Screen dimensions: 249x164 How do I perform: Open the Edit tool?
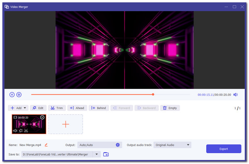38,108
